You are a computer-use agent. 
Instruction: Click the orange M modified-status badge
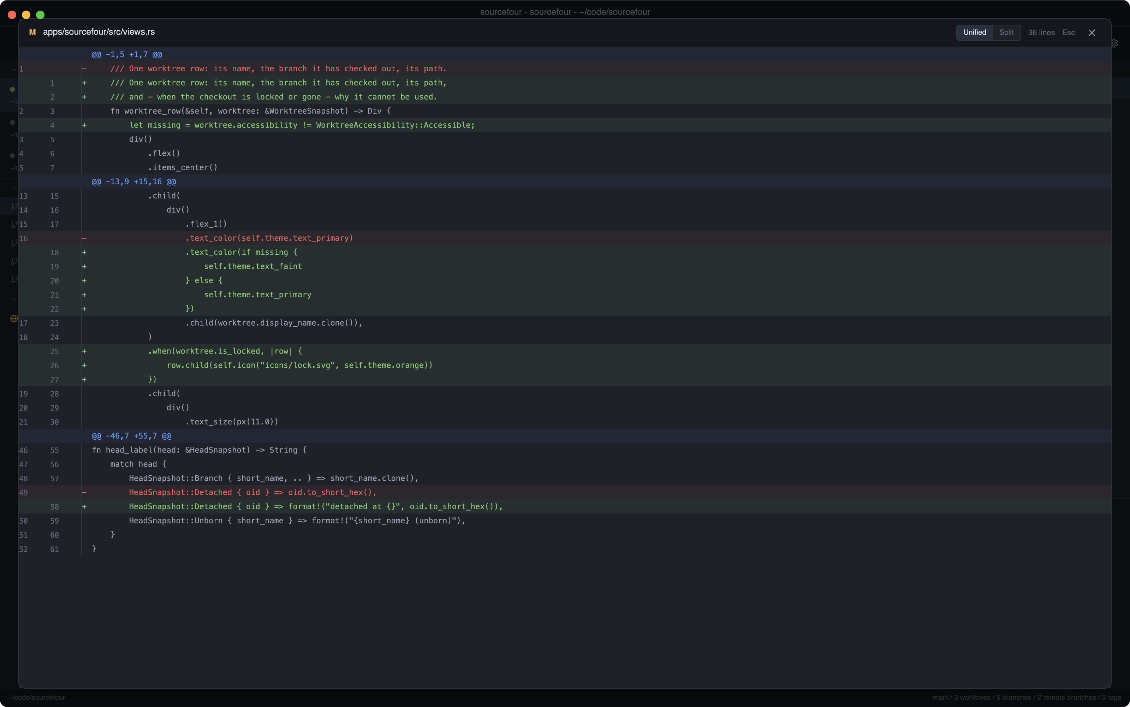(32, 32)
